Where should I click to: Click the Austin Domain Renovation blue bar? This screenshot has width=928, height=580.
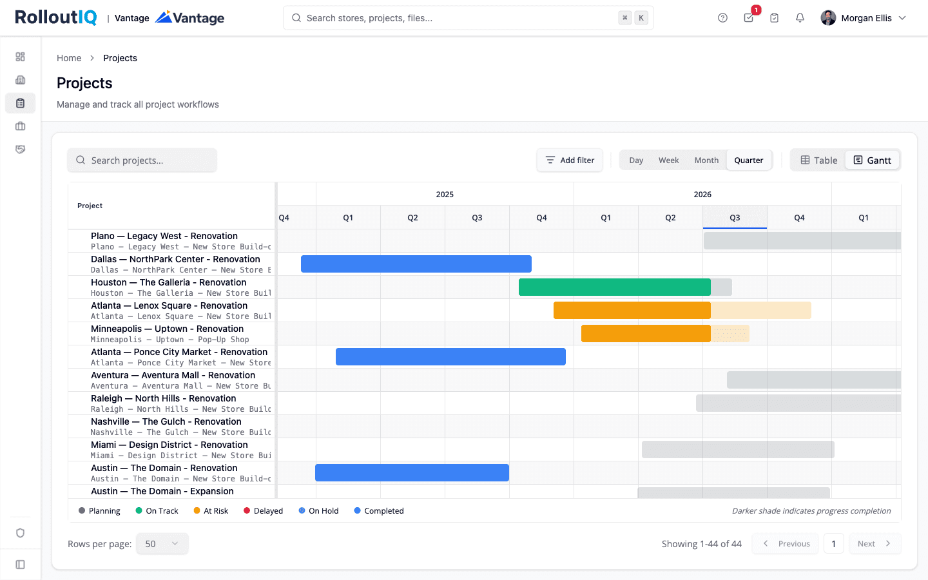(412, 472)
